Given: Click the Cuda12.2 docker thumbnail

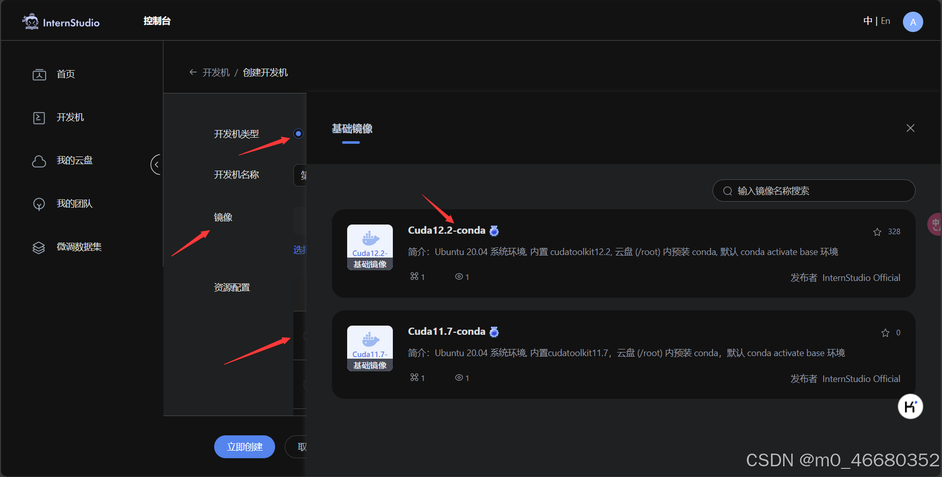Looking at the screenshot, I should [x=370, y=247].
